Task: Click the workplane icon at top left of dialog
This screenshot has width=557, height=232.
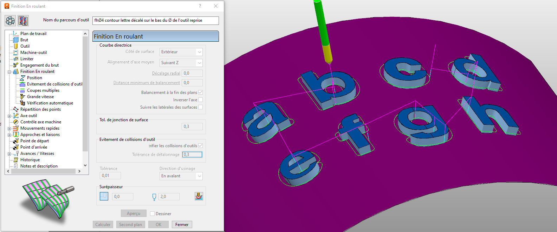Action: point(10,21)
